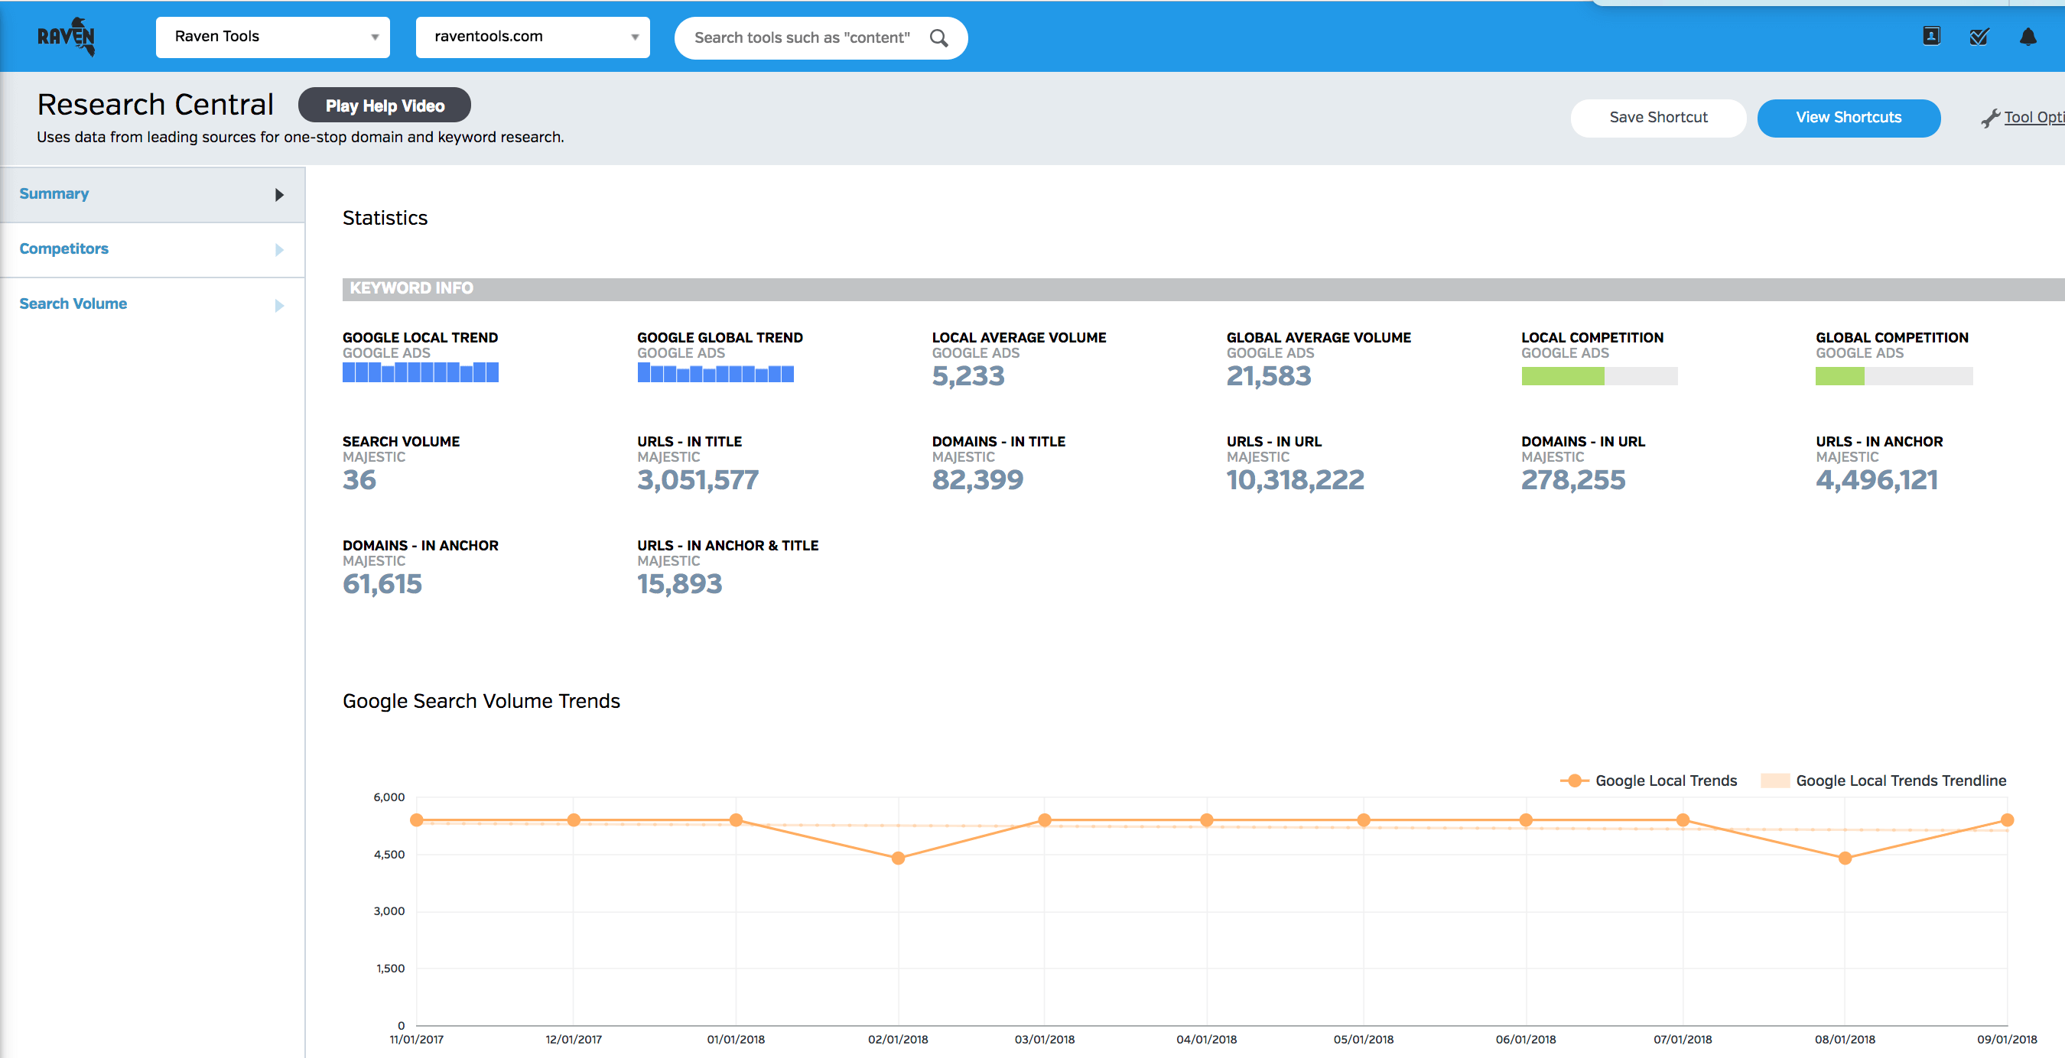This screenshot has width=2065, height=1058.
Task: Open the Raven Tools profile dropdown
Action: click(272, 37)
